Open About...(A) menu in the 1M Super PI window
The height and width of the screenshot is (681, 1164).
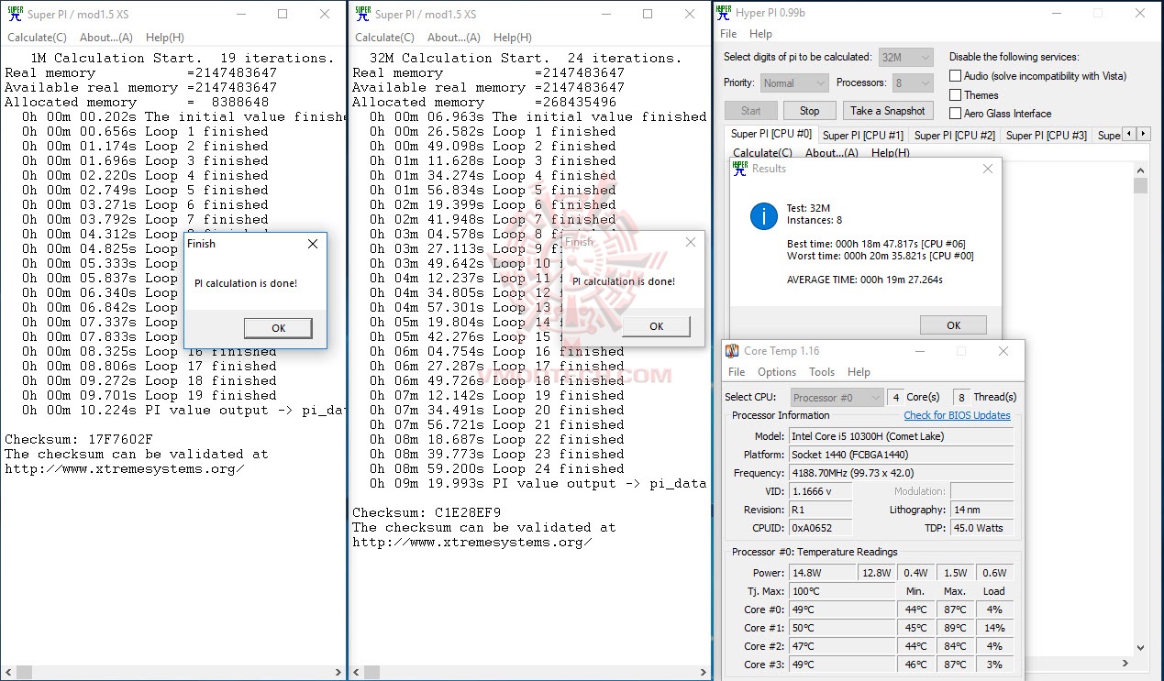click(x=106, y=38)
